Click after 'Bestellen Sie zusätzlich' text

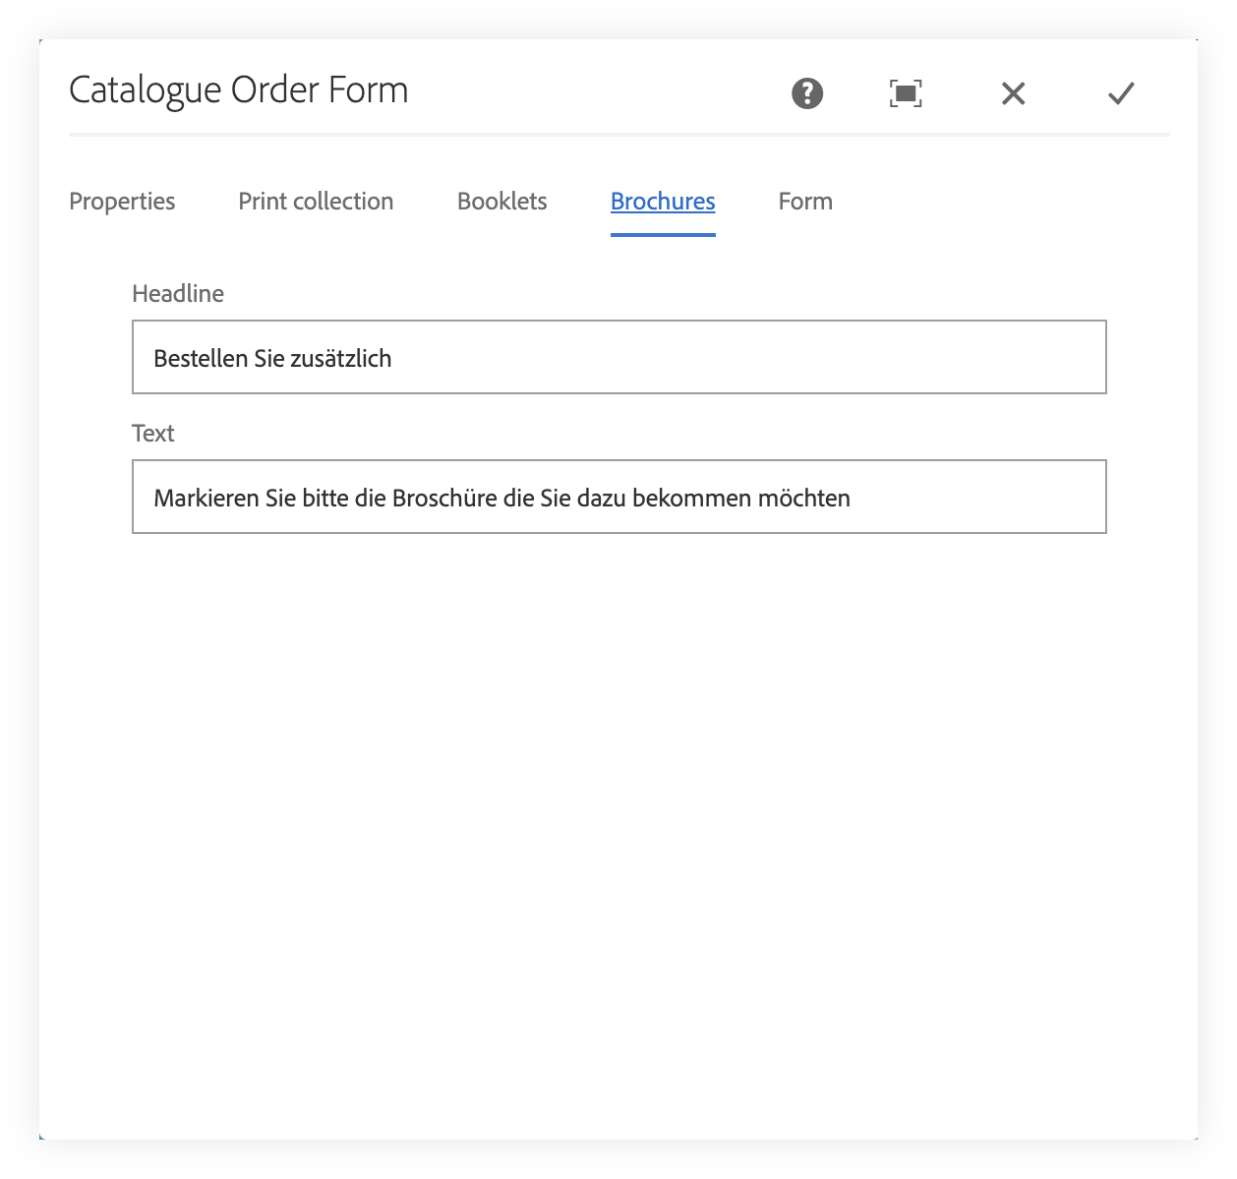click(x=403, y=357)
